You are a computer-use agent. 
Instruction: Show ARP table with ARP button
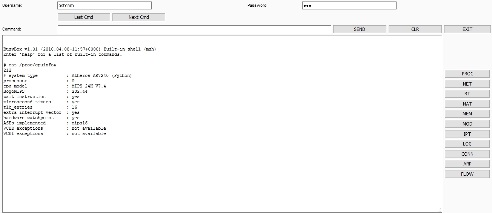(467, 164)
